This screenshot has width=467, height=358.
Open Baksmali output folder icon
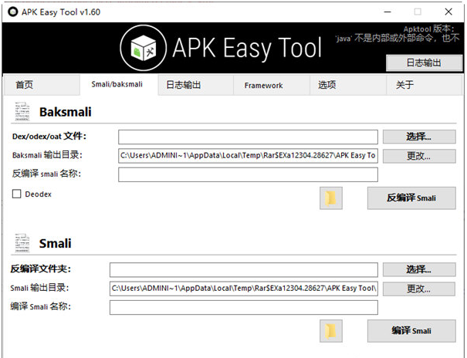click(x=331, y=198)
